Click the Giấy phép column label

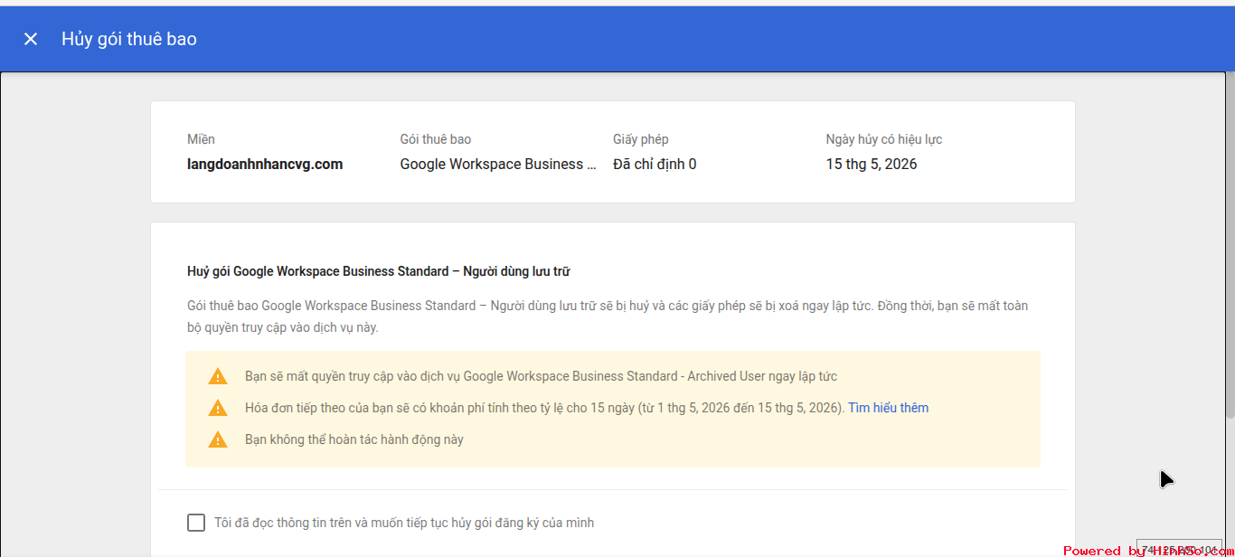(x=641, y=139)
